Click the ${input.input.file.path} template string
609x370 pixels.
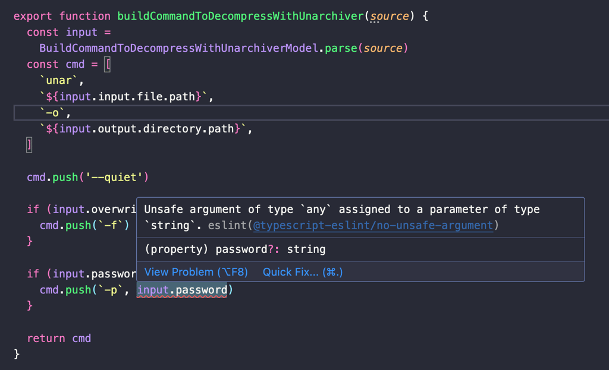pos(124,96)
